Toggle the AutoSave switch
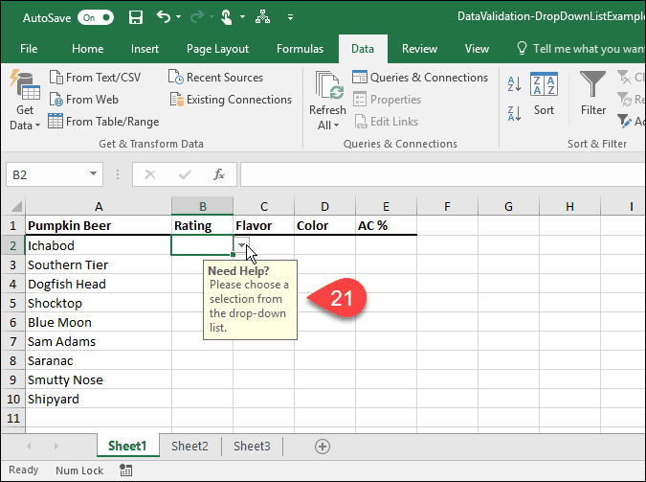Viewport: 646px width, 482px height. [96, 18]
